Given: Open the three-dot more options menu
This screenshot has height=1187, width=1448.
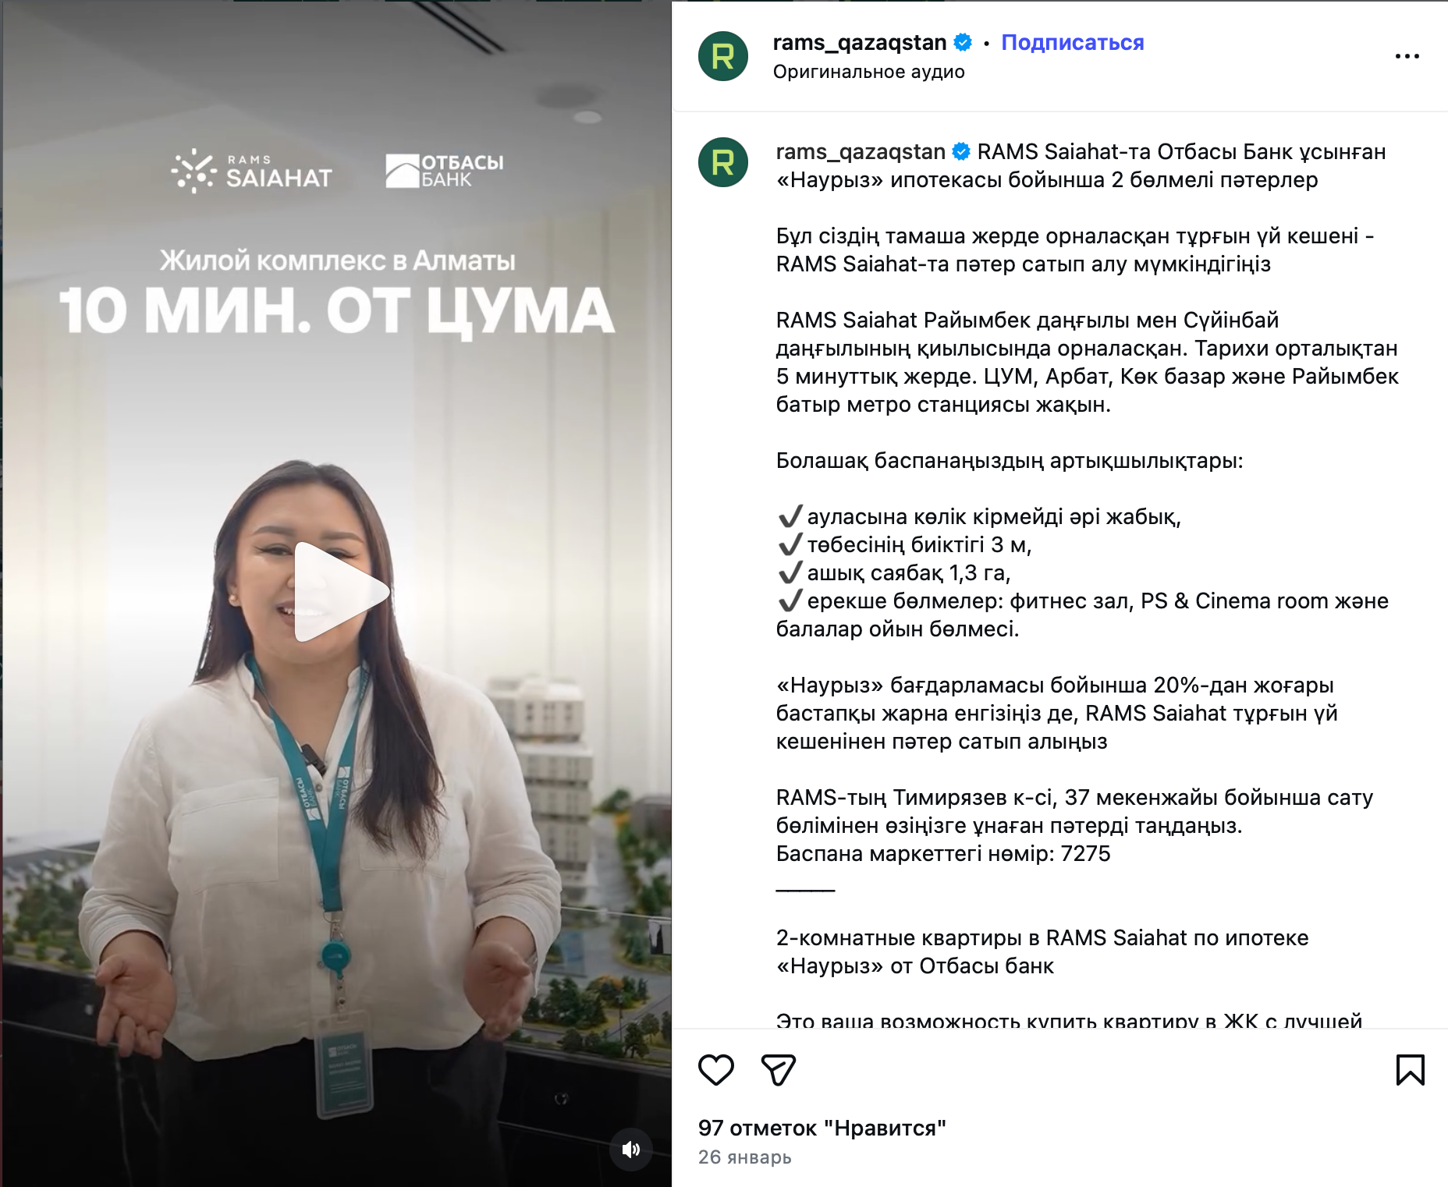Looking at the screenshot, I should (1407, 56).
